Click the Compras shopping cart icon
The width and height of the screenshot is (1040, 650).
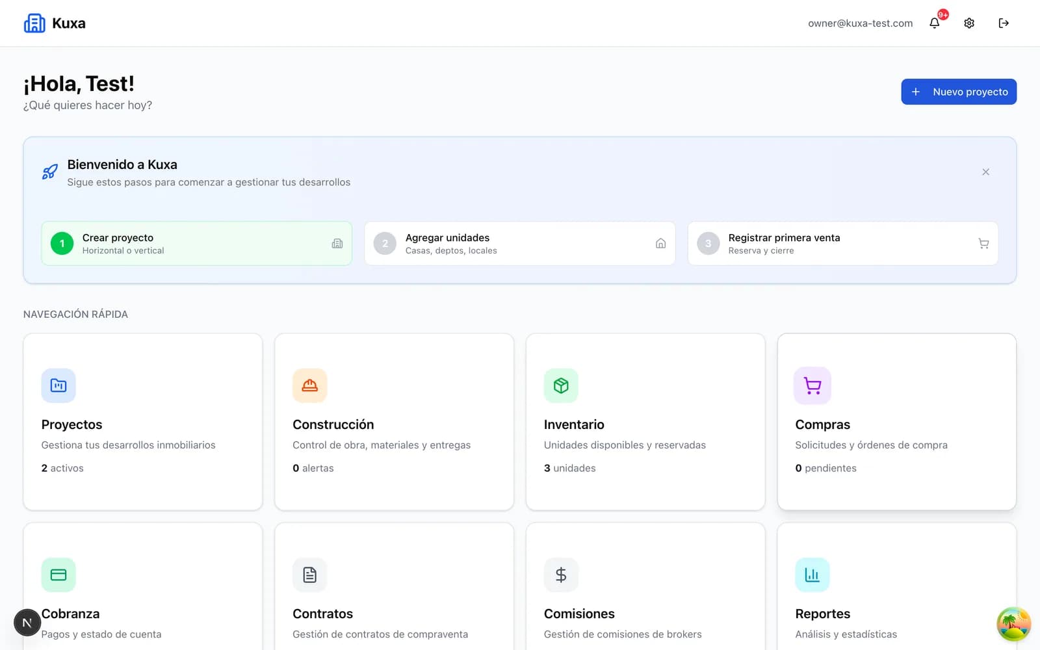coord(812,385)
